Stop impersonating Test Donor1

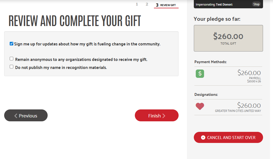tap(256, 4)
